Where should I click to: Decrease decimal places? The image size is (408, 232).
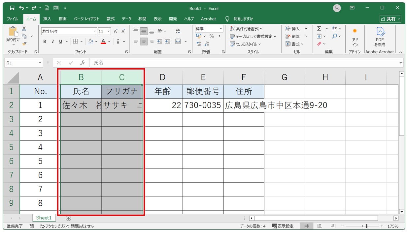click(207, 43)
